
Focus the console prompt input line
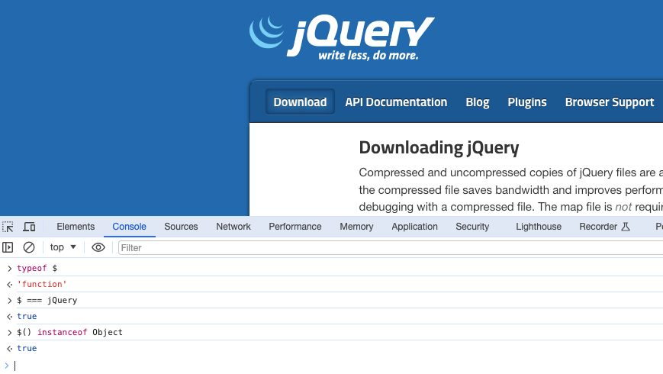tap(338, 366)
